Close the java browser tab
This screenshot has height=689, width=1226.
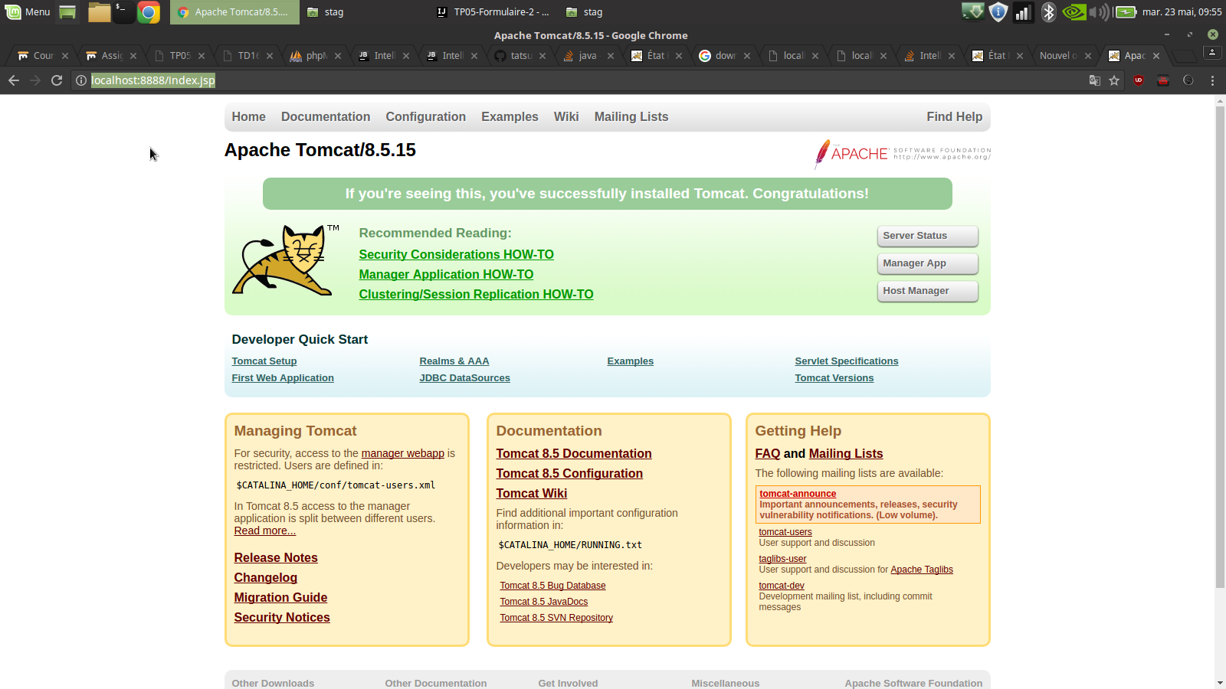[x=611, y=56]
